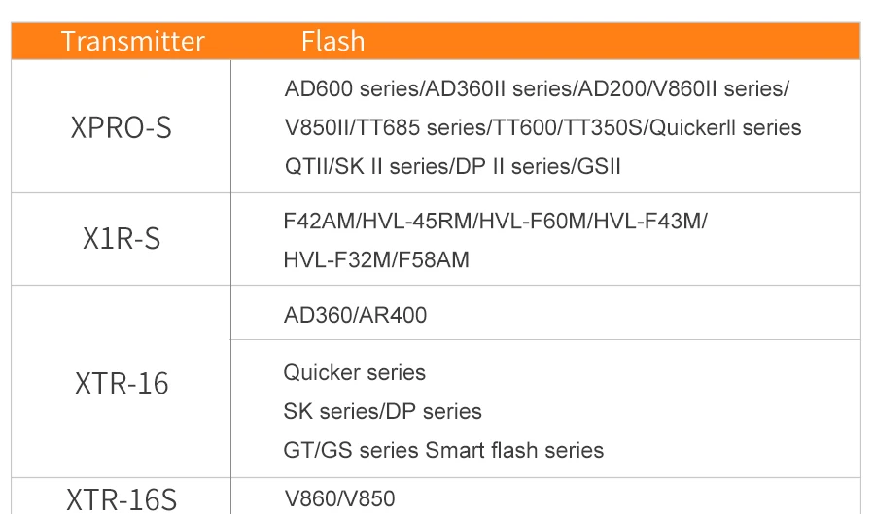Image resolution: width=875 pixels, height=514 pixels.
Task: Select the XTR-16S transmitter cell
Action: (122, 497)
